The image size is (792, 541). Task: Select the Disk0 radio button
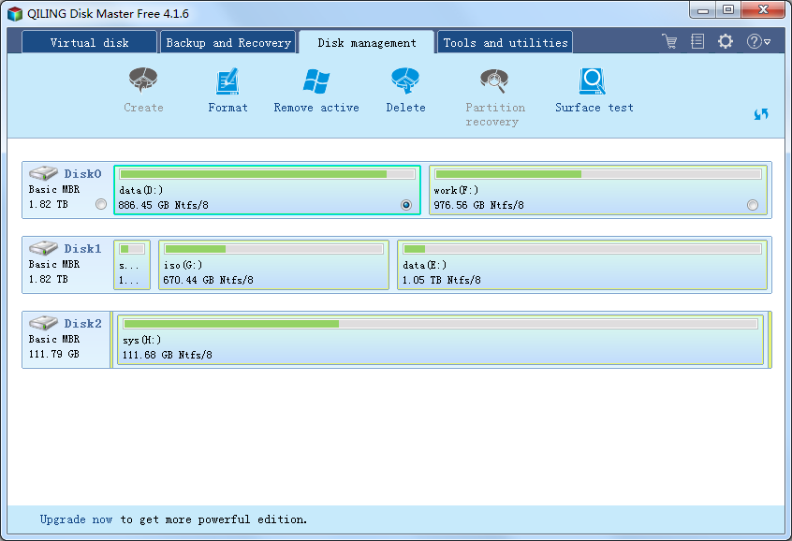point(101,204)
